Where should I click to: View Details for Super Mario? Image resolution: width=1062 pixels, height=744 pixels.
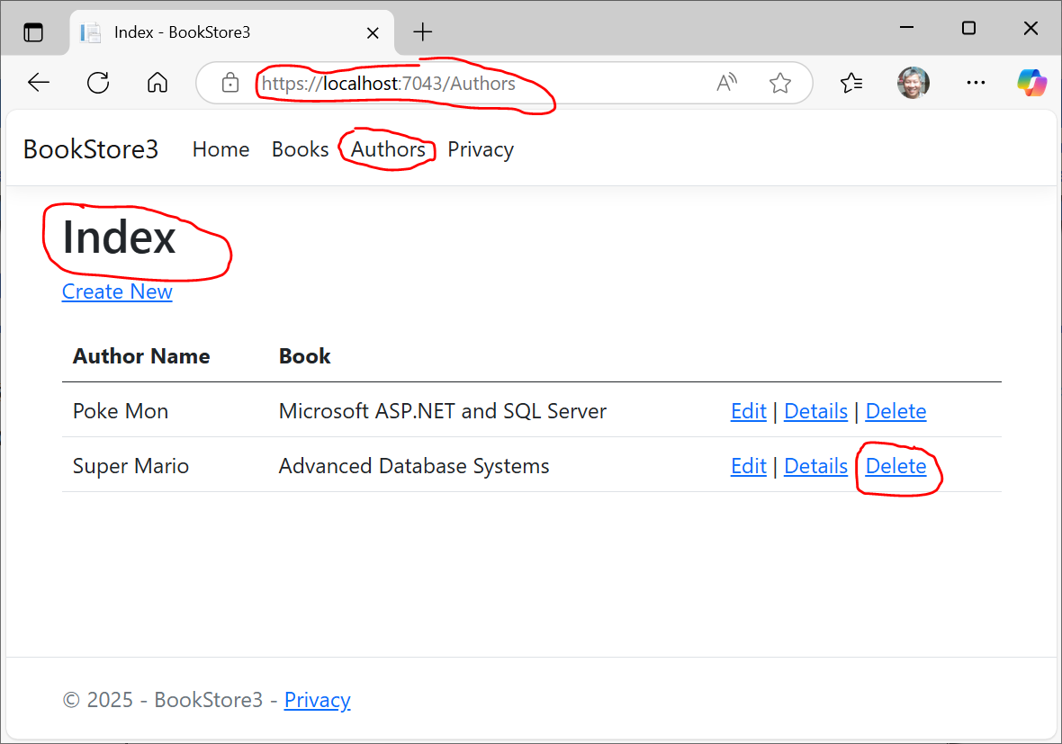(x=815, y=466)
